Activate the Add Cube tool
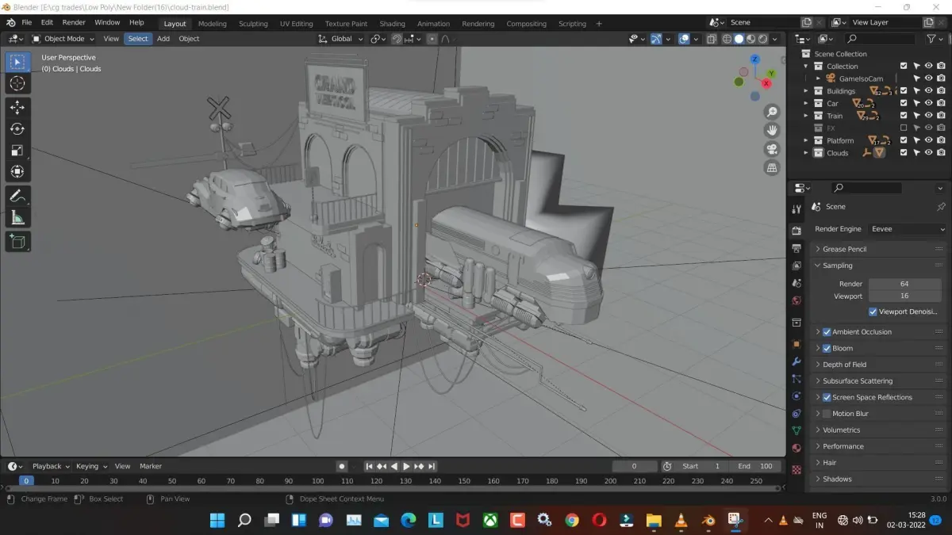The image size is (952, 535). (17, 241)
